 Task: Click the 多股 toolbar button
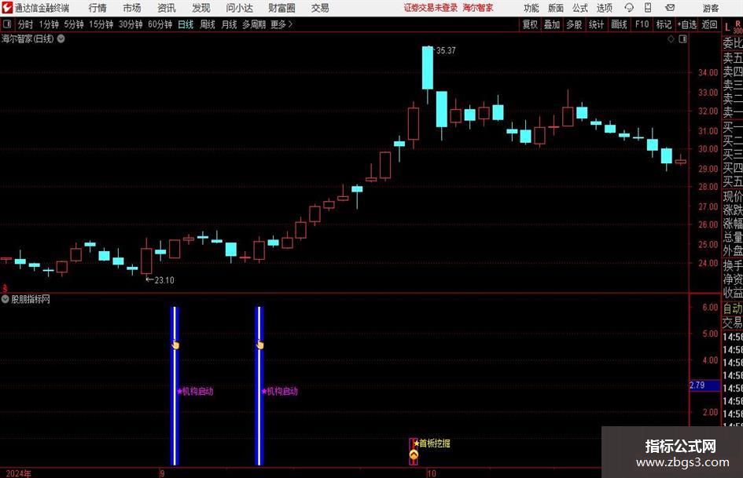[574, 24]
